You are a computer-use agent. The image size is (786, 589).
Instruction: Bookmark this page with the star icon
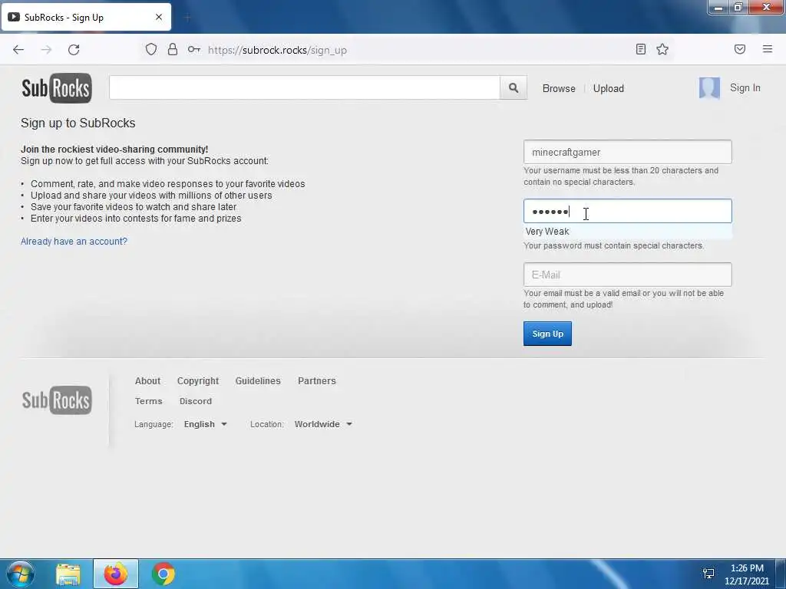662,49
